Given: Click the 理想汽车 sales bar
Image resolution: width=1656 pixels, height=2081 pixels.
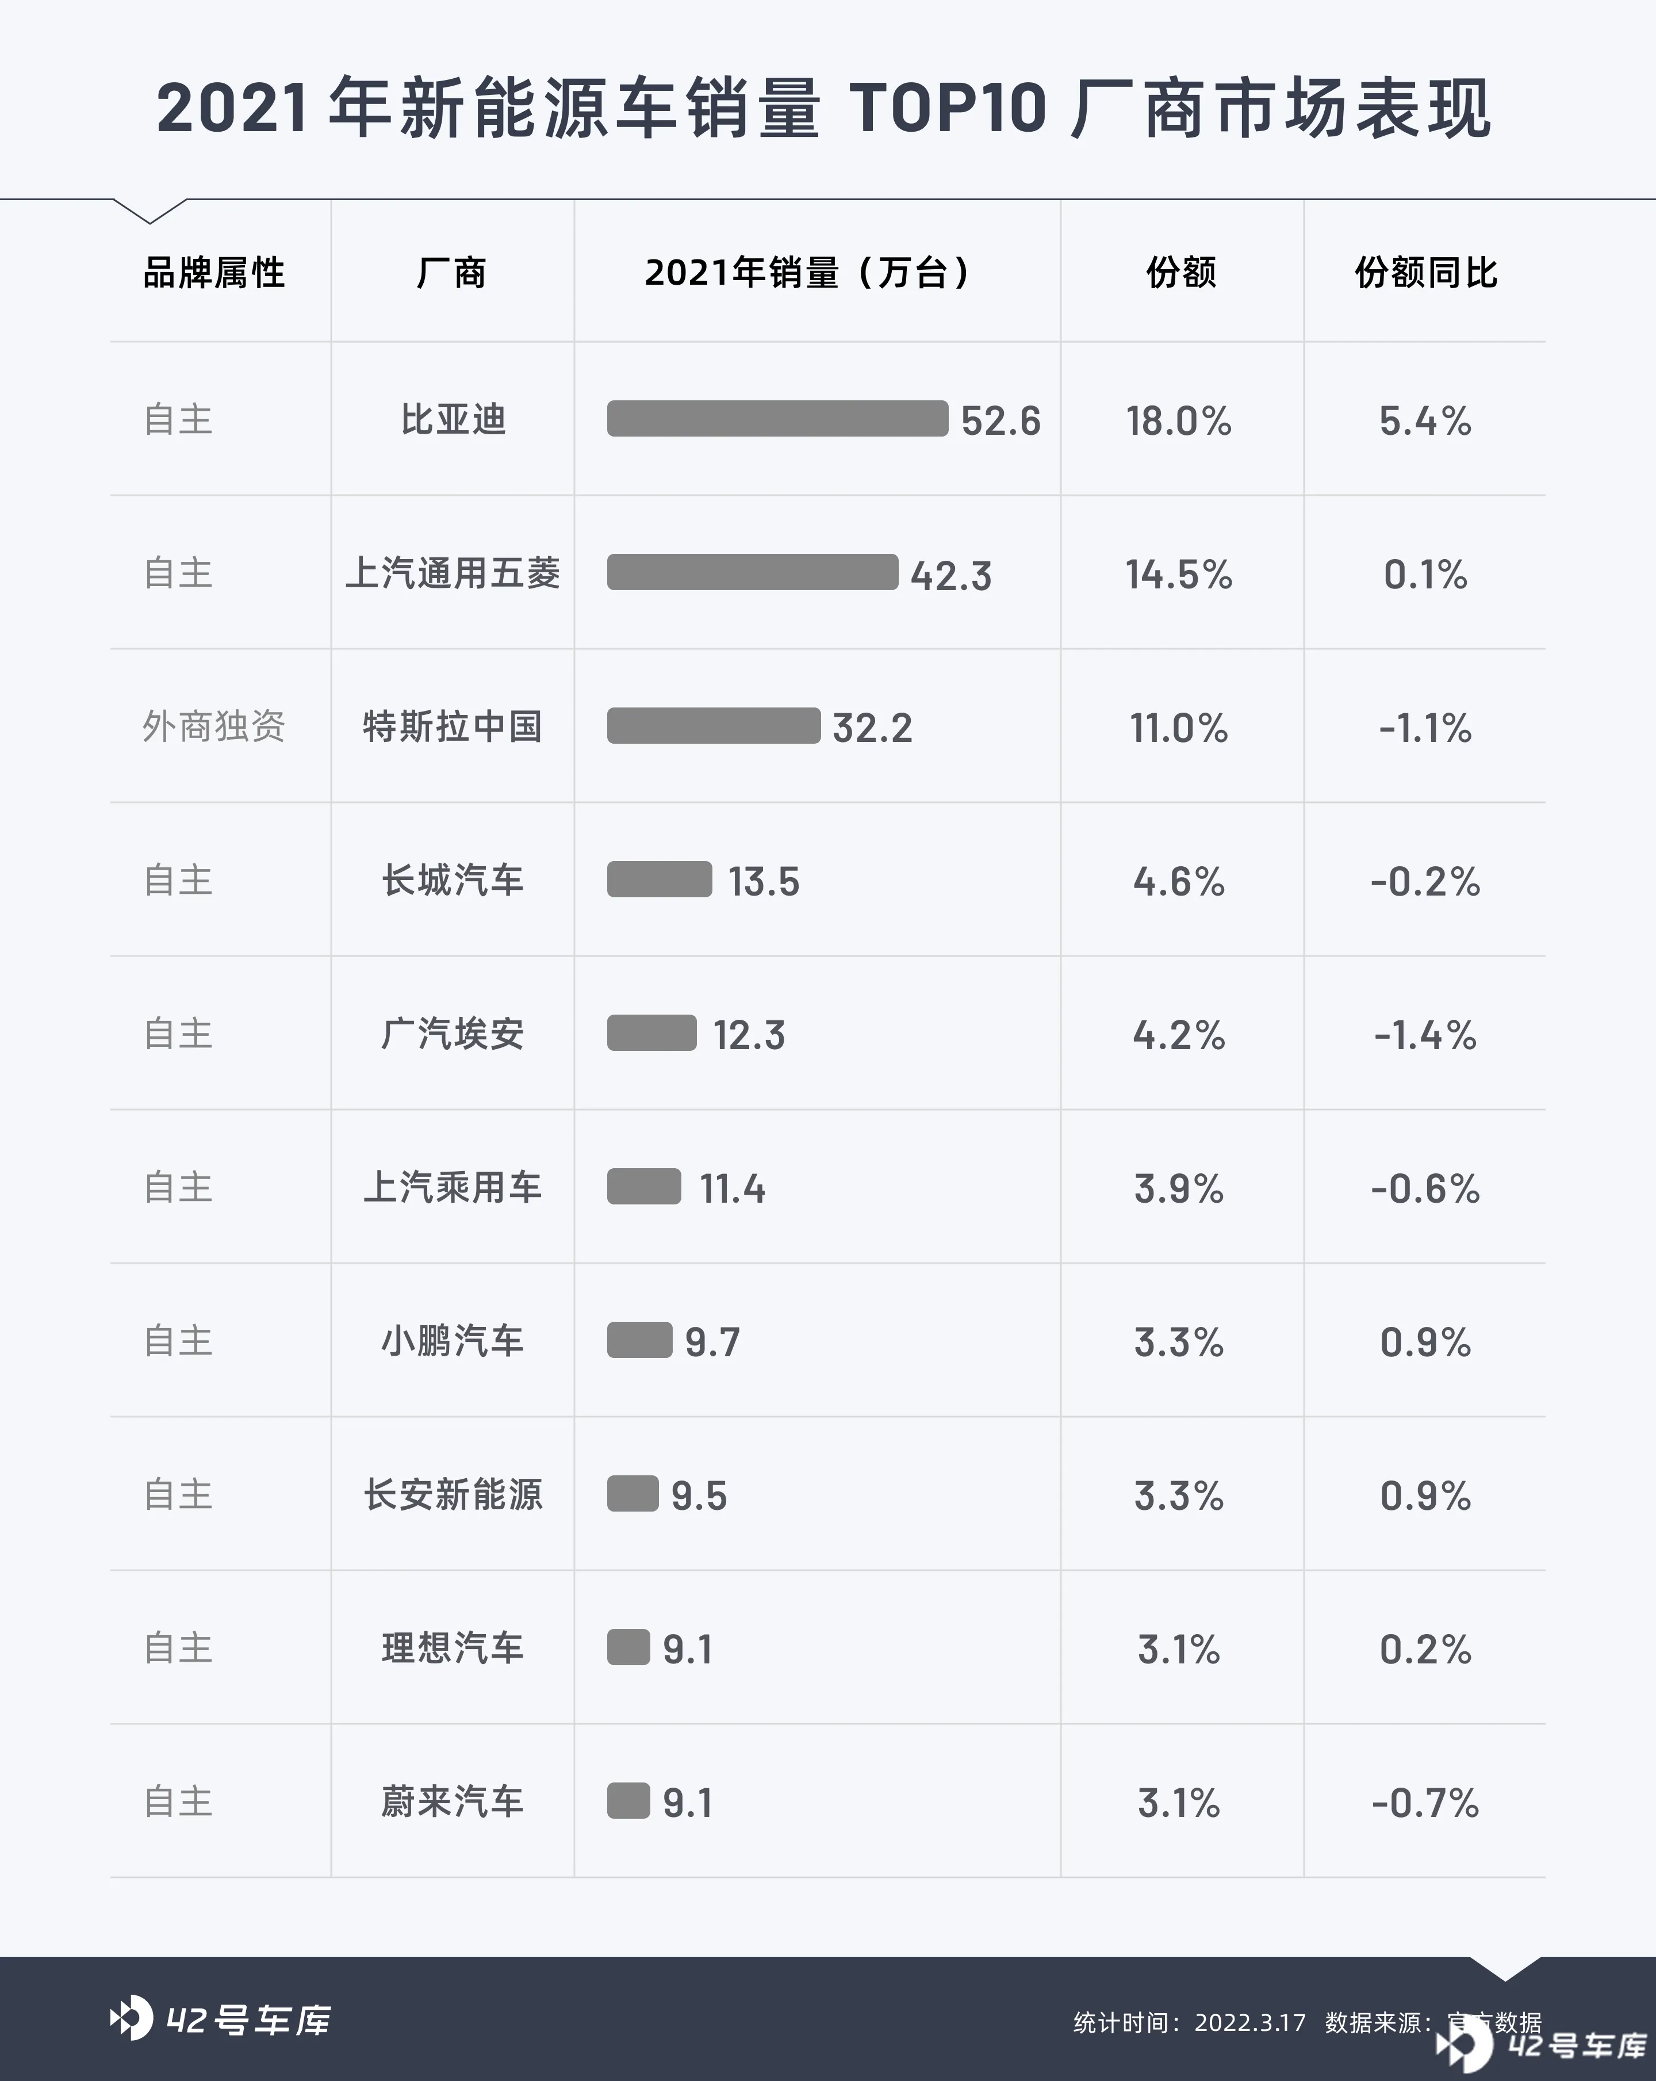Looking at the screenshot, I should [x=628, y=1648].
